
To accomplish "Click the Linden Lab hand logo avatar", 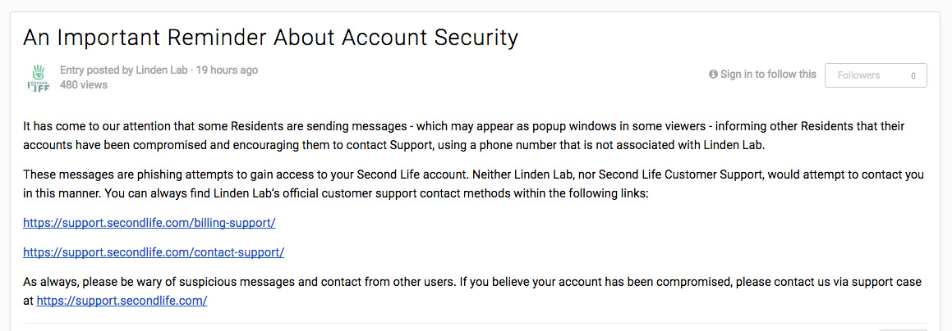I will point(39,77).
